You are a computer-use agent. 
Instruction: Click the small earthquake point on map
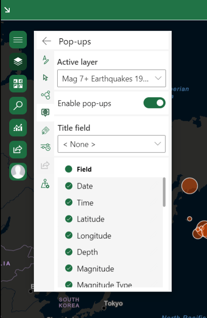(189, 218)
